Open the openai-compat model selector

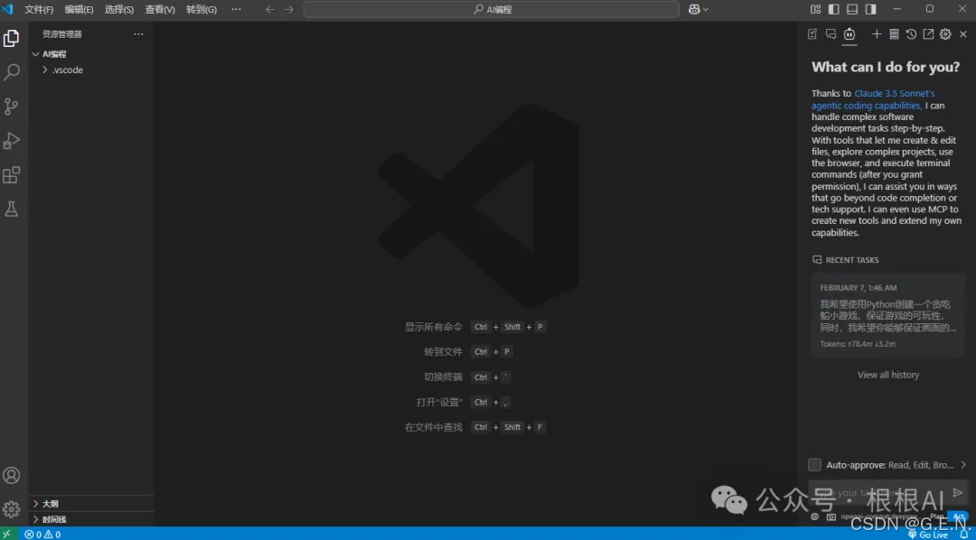[879, 517]
